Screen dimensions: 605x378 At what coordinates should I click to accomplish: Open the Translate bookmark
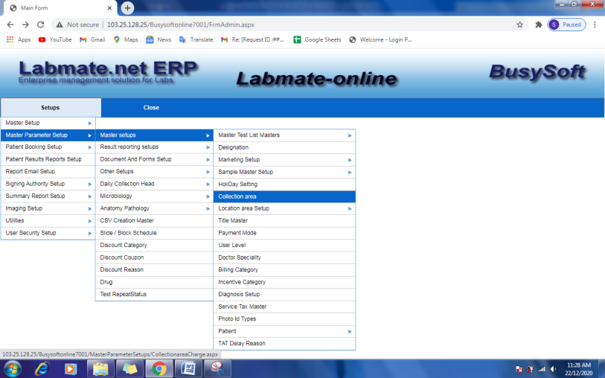tap(196, 39)
